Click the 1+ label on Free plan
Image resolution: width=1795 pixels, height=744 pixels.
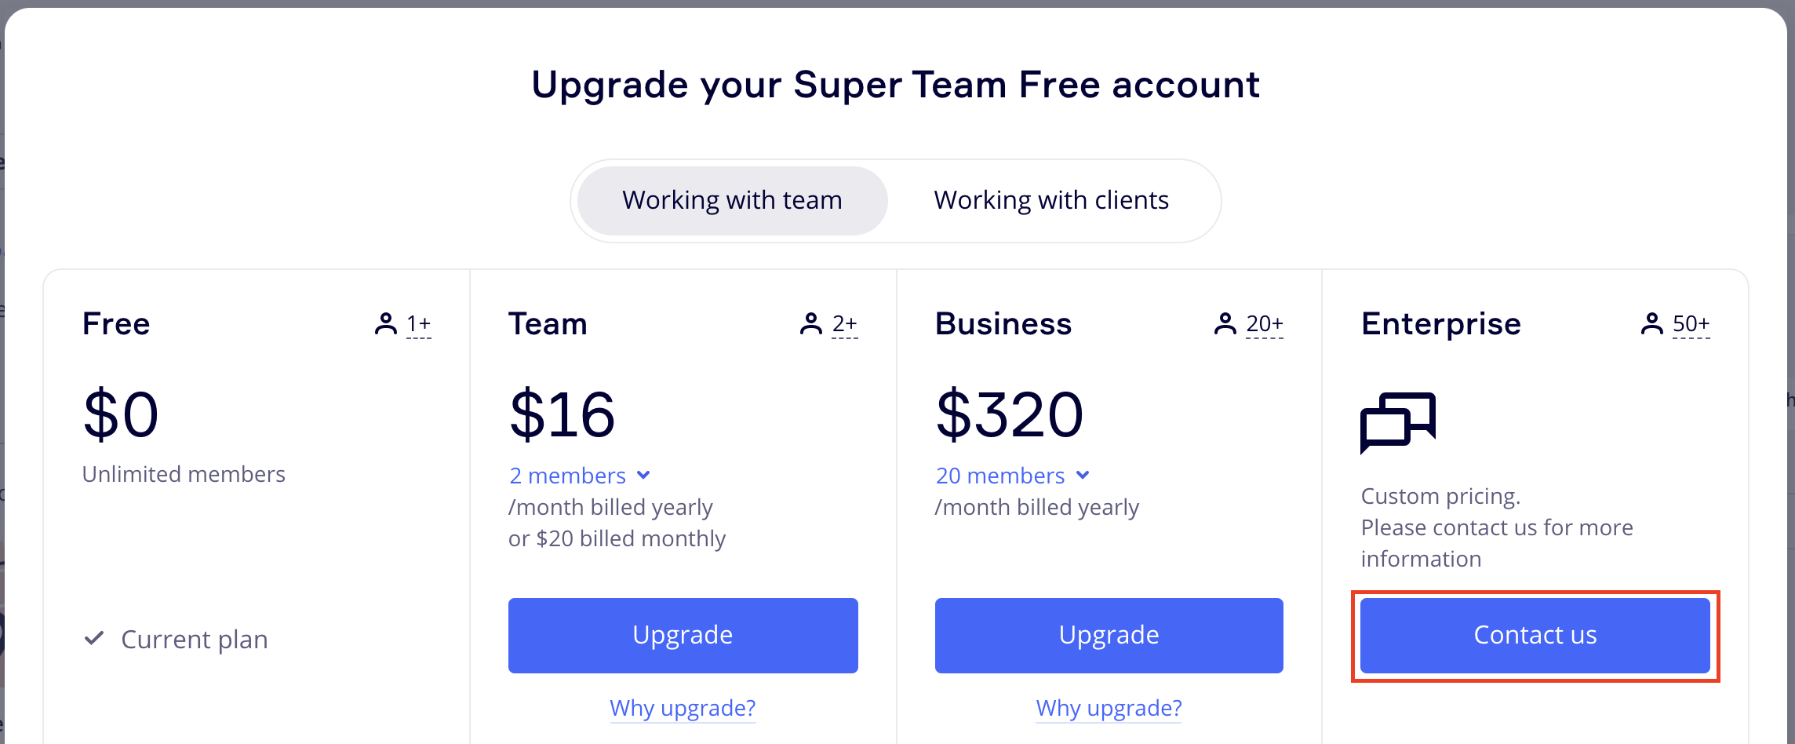click(419, 323)
